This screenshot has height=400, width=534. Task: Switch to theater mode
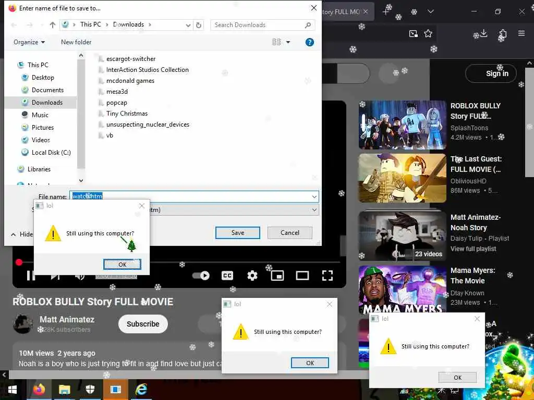(x=302, y=276)
